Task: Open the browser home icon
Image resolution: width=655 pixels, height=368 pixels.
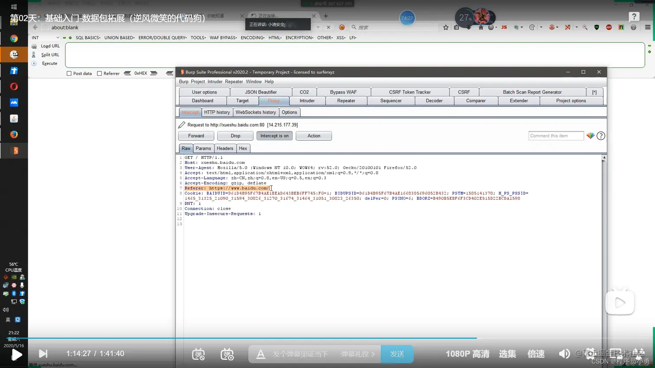Action: 481,27
